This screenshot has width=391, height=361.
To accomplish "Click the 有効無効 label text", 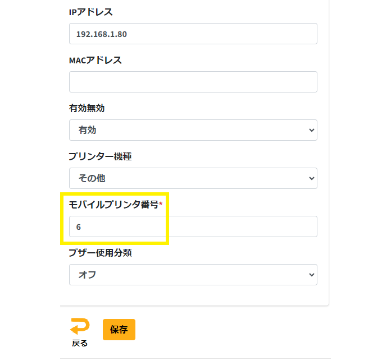I will [87, 108].
